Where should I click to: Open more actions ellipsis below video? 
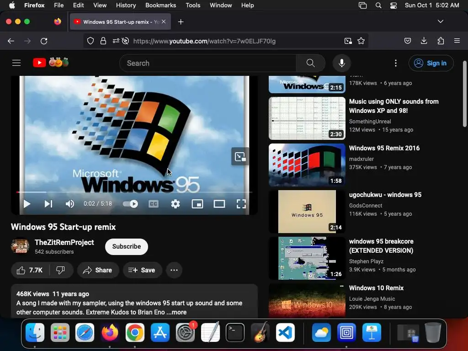pos(174,270)
